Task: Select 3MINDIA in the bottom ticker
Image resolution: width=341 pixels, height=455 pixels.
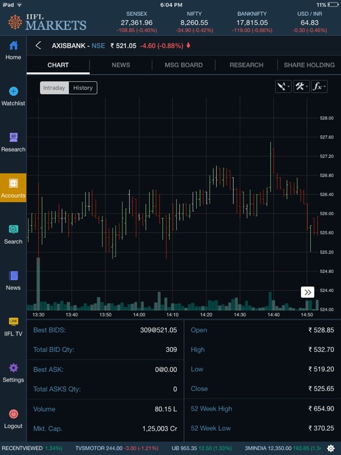Action: click(283, 448)
